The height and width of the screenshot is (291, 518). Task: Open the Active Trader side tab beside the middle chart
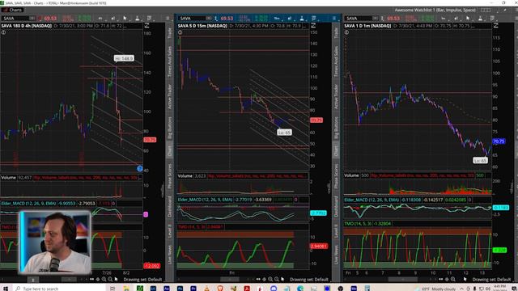[336, 97]
